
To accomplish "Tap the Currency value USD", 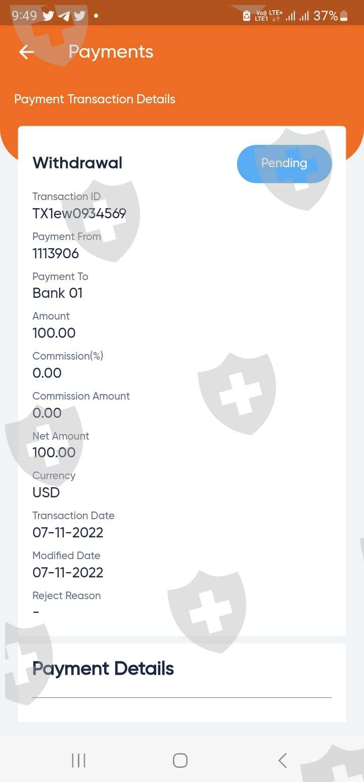I will coord(46,492).
